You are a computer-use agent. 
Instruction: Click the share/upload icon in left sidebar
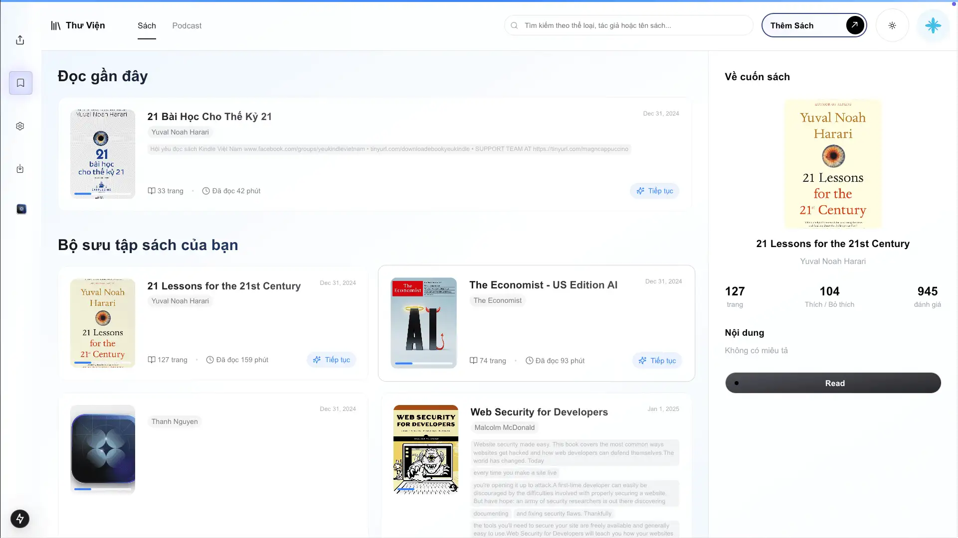point(20,40)
